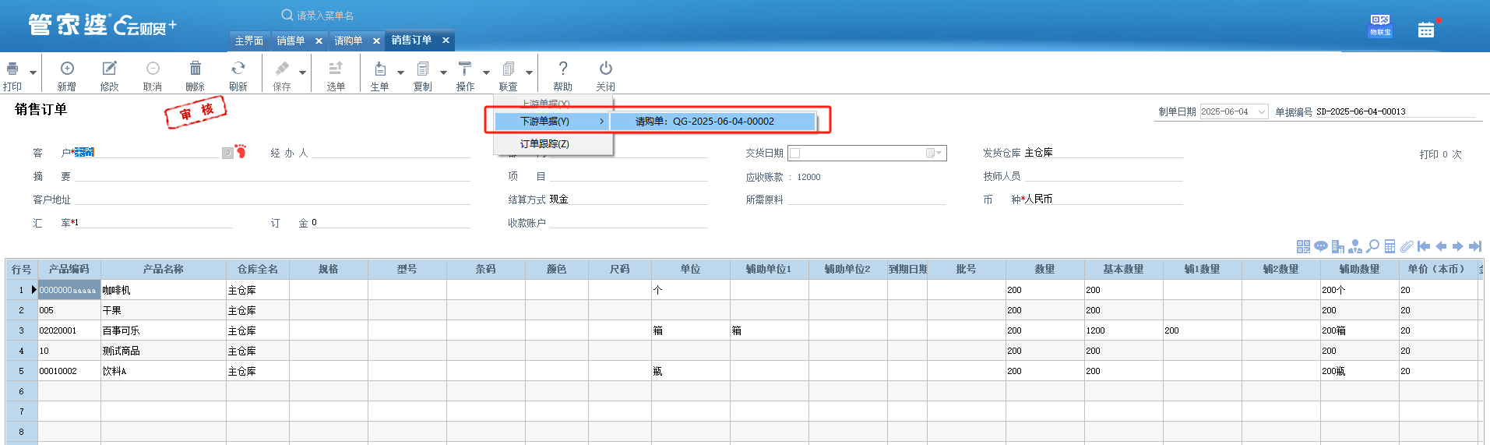The image size is (1490, 445).
Task: Select 订单跟踪(Z) in the popup menu
Action: [544, 144]
